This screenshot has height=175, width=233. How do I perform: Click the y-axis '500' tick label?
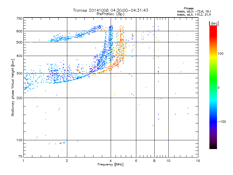tap(19, 42)
